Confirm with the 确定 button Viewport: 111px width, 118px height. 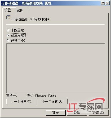coord(56,113)
